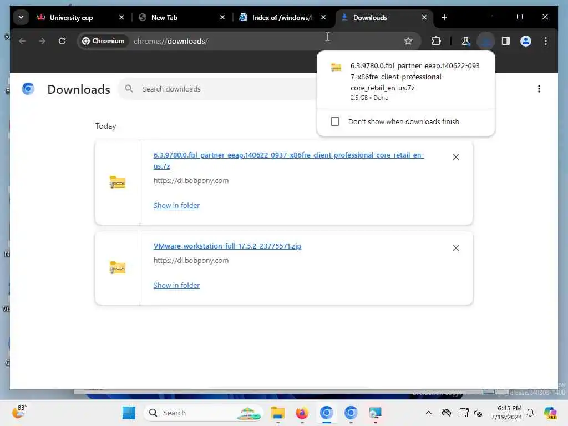Close the New Tab tab
The height and width of the screenshot is (426, 568).
tap(222, 17)
